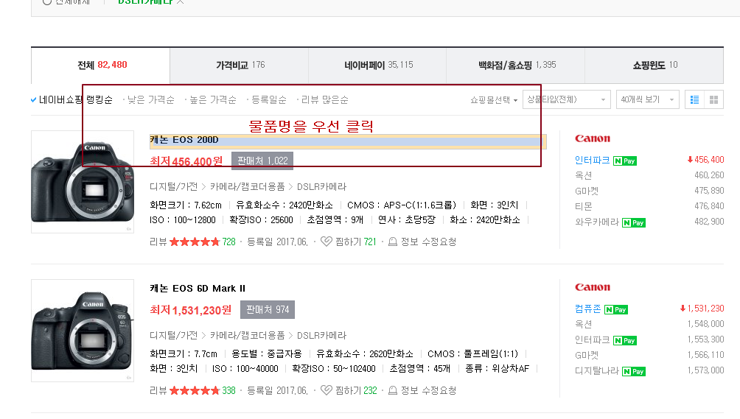Click N Pay badge next to 컴퓨존
The image size is (740, 419).
[616, 310]
